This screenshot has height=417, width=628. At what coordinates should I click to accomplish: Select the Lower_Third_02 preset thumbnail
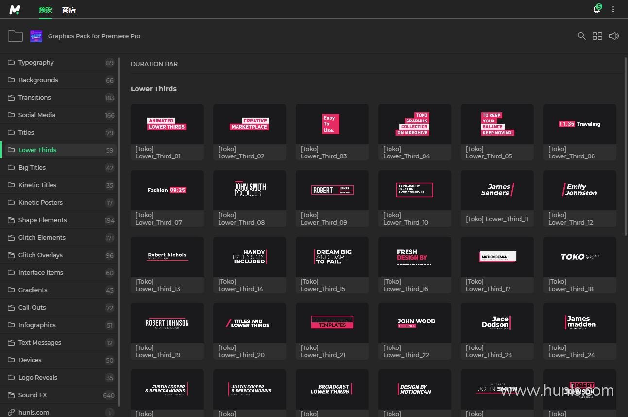pyautogui.click(x=250, y=132)
